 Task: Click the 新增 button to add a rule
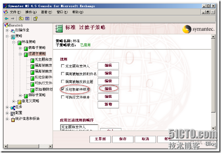(x=108, y=104)
